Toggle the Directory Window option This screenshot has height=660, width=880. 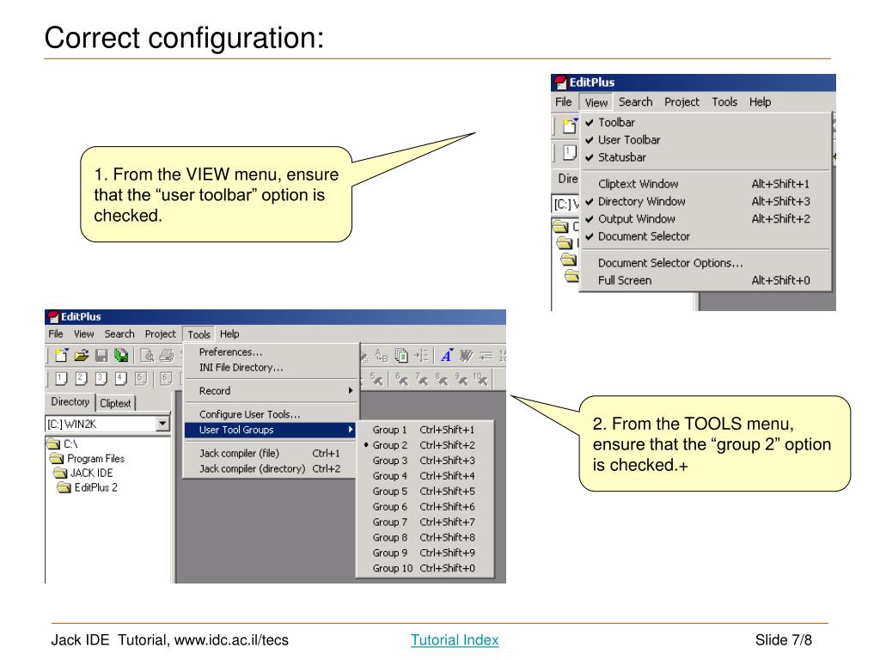(705, 201)
